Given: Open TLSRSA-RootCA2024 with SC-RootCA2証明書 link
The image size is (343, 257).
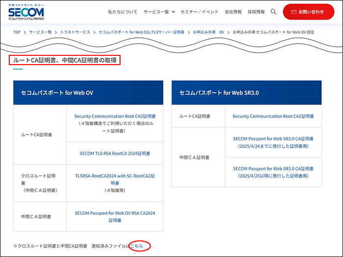Looking at the screenshot, I should tap(115, 179).
